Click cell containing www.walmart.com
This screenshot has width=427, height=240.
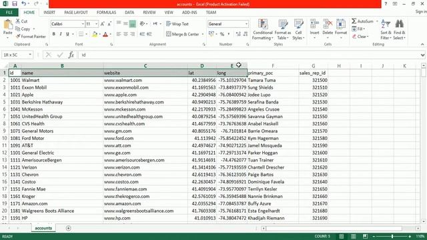145,80
